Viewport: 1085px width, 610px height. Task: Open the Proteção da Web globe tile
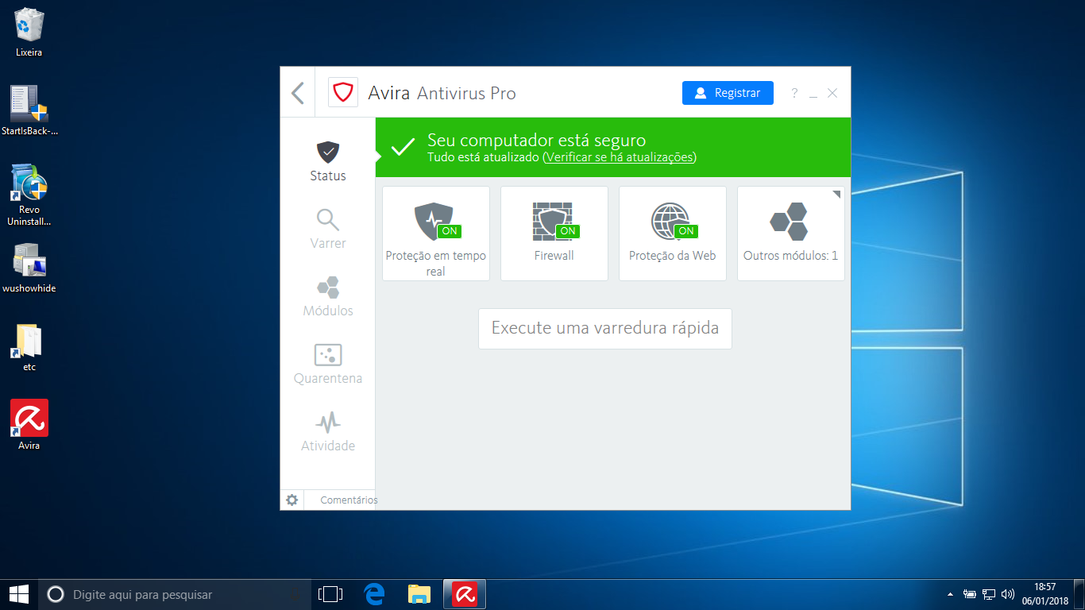pyautogui.click(x=673, y=234)
